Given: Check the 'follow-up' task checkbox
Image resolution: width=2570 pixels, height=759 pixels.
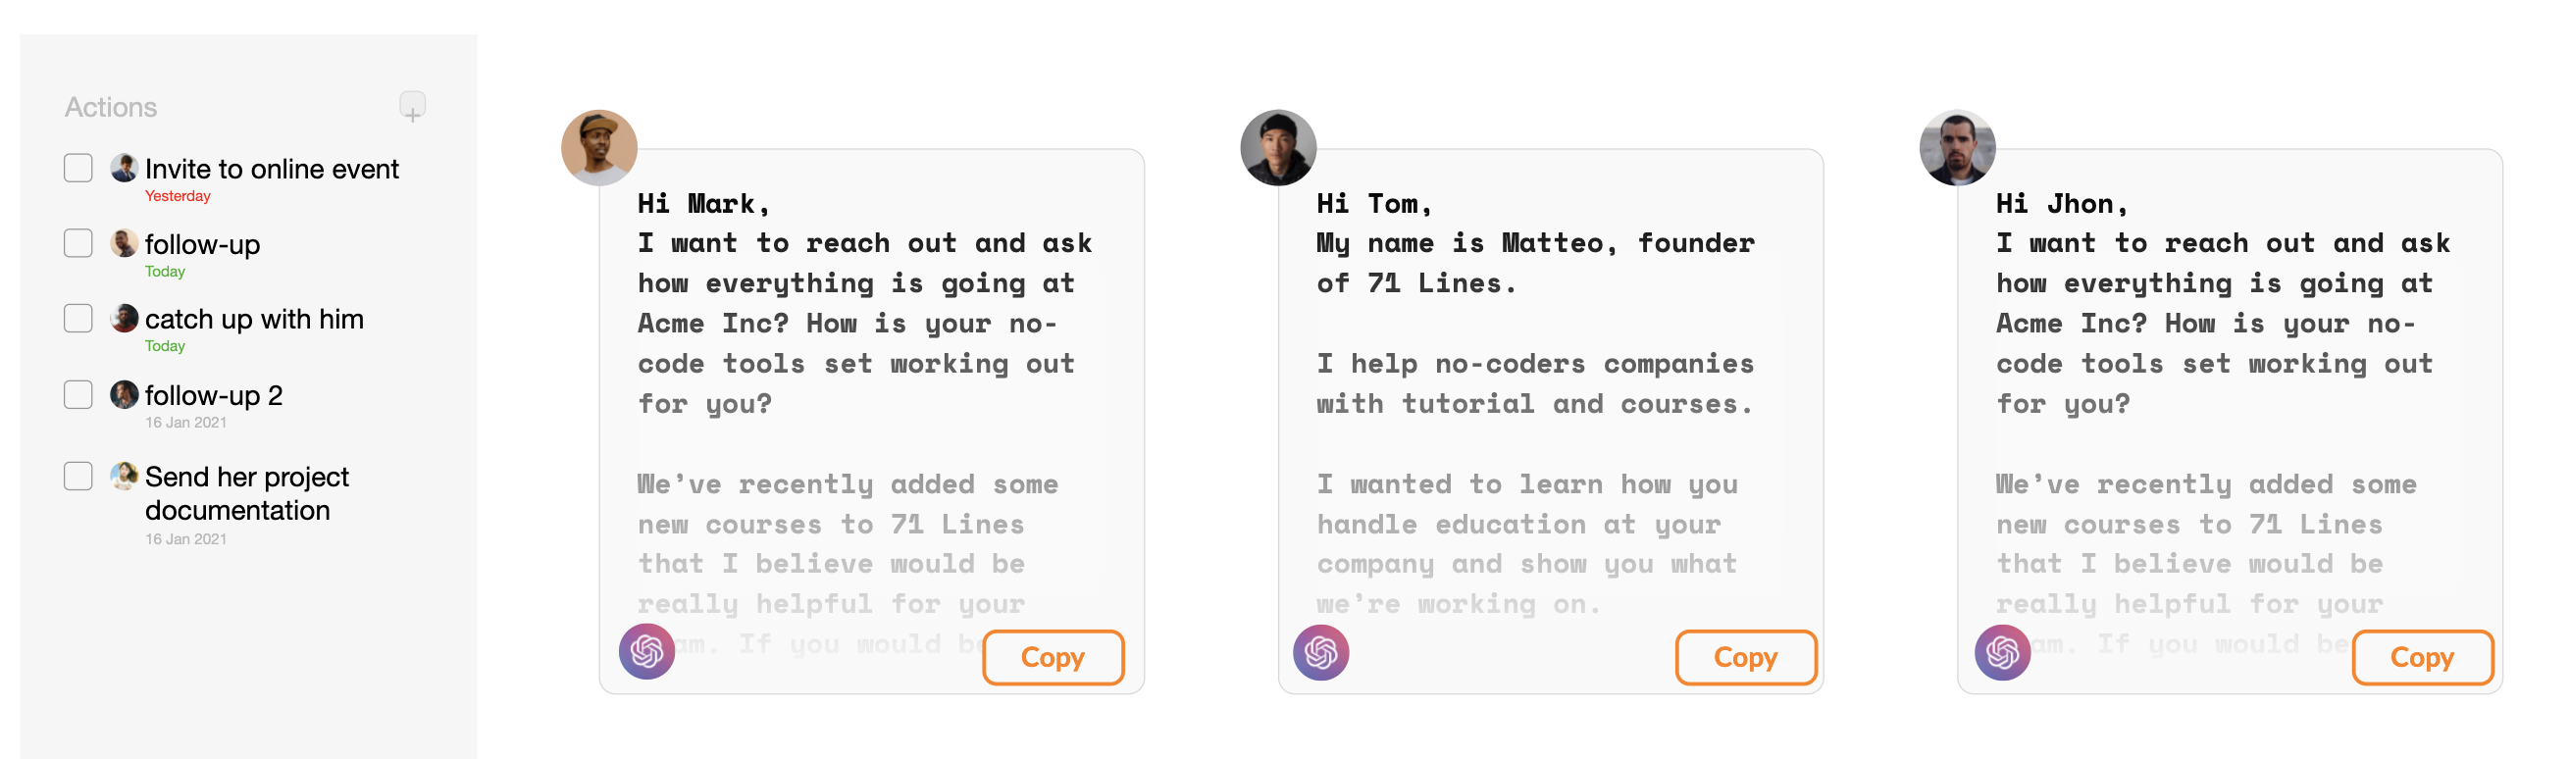Looking at the screenshot, I should click(x=77, y=242).
